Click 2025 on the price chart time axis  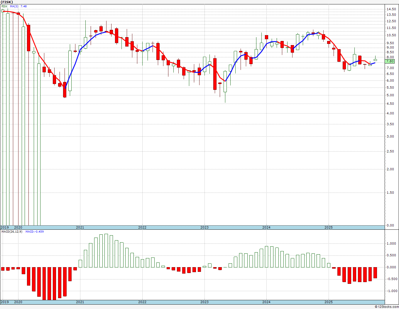329,227
